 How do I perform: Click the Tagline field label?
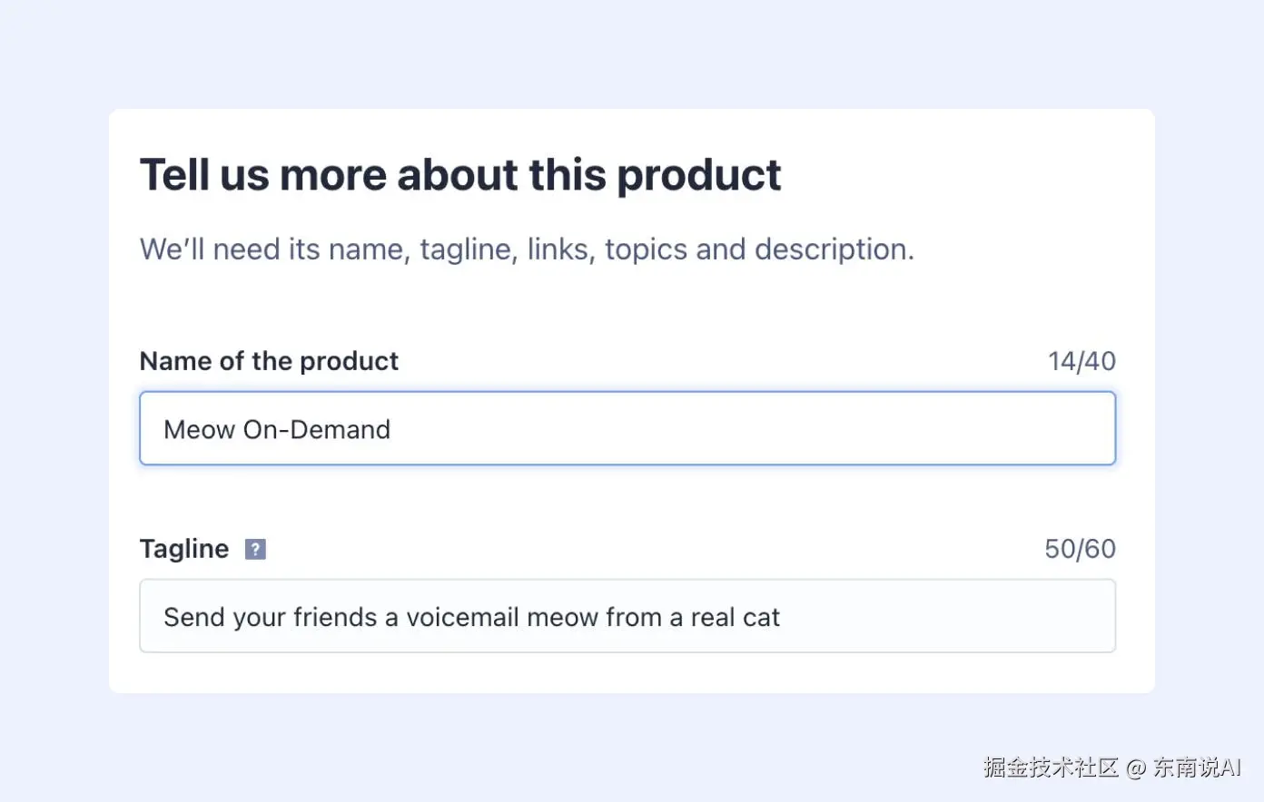[183, 548]
